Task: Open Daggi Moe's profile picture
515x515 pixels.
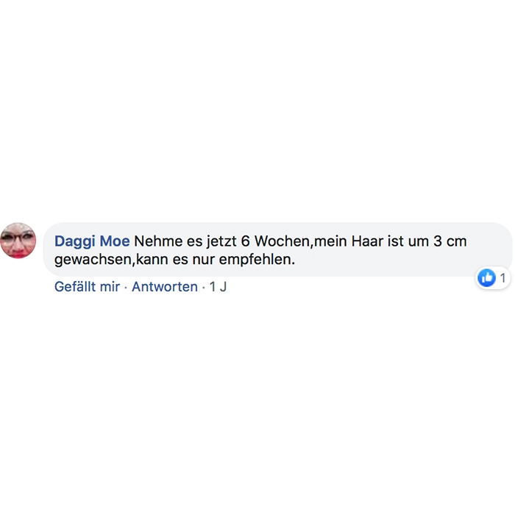Action: coord(18,241)
